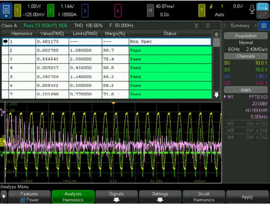
Task: Open the main menu icon
Action: [6, 11]
